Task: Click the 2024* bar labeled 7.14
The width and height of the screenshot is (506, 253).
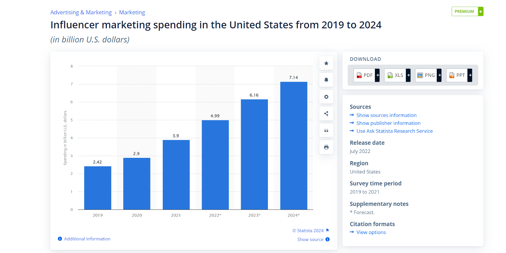Action: (x=293, y=146)
